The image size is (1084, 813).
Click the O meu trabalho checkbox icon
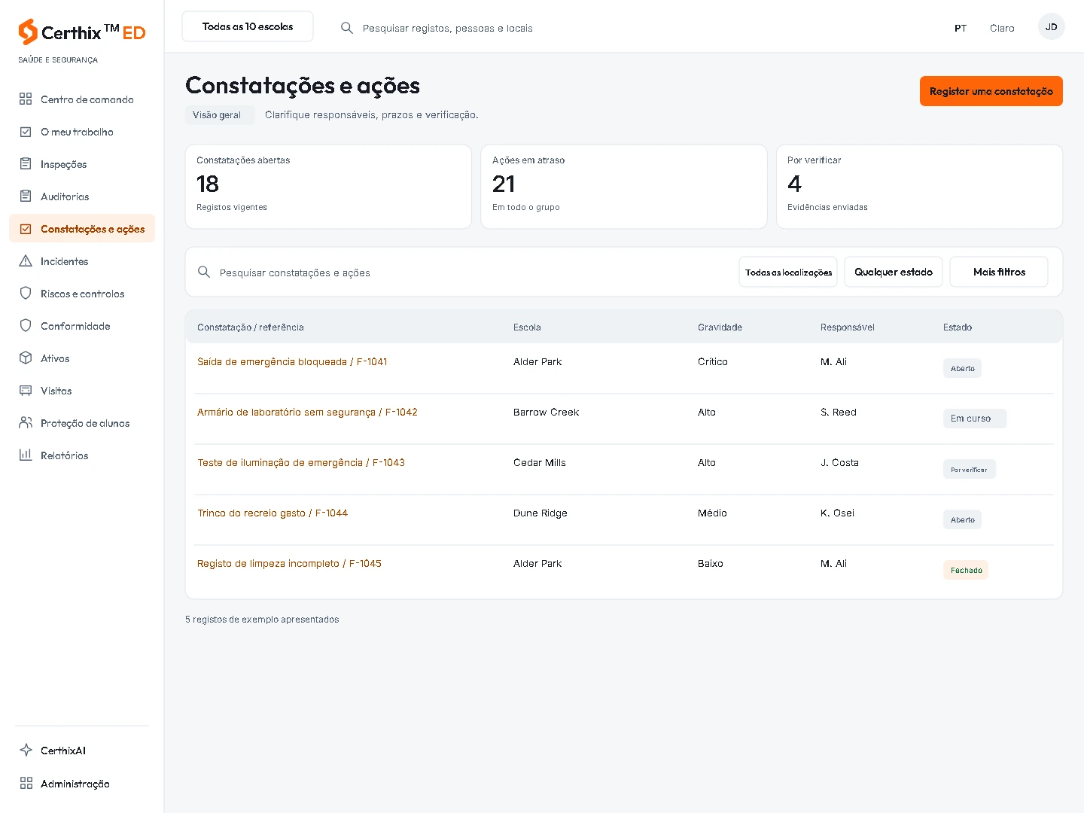click(26, 131)
